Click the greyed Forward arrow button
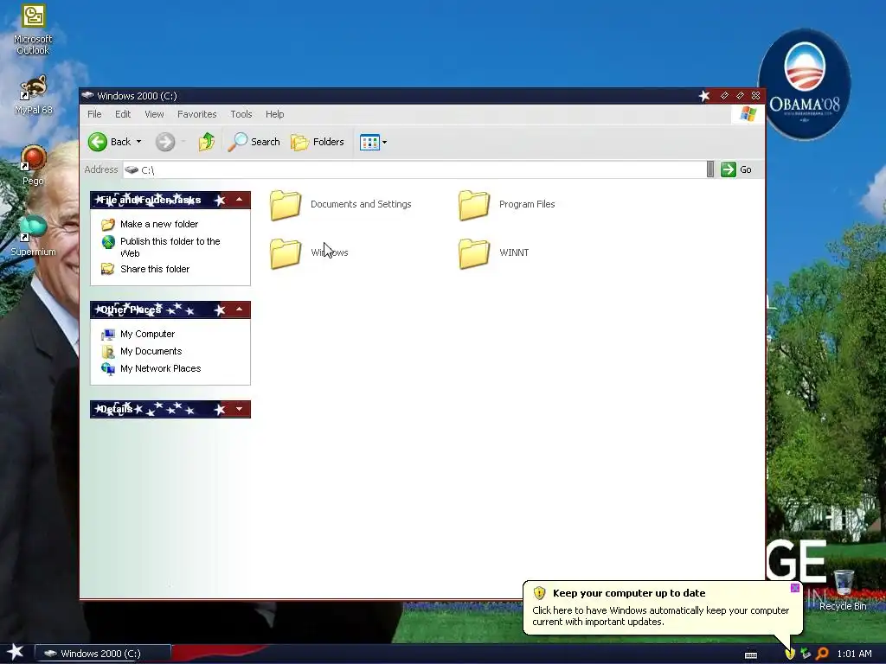The image size is (886, 664). 165,142
